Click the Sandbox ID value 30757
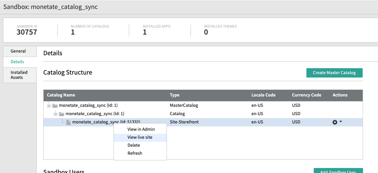The image size is (378, 173). [x=27, y=32]
